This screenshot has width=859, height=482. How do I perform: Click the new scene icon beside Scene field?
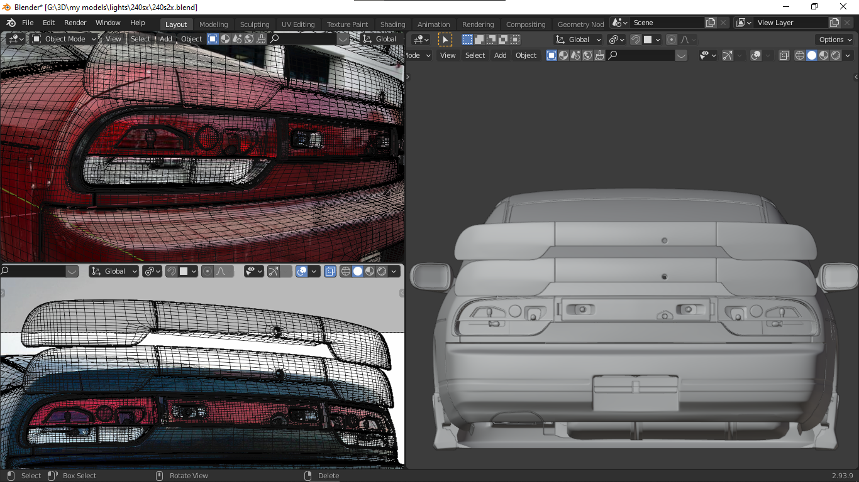(x=711, y=23)
